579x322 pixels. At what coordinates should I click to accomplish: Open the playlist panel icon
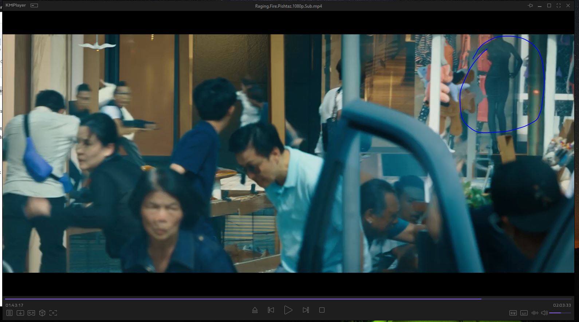9,313
